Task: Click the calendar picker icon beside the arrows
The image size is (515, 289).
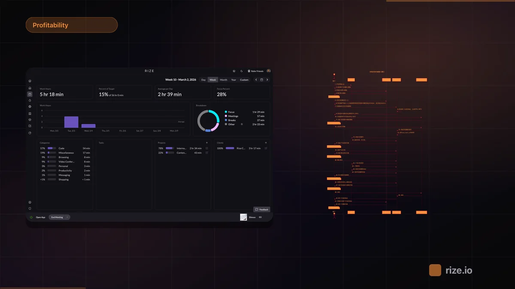Action: [262, 80]
